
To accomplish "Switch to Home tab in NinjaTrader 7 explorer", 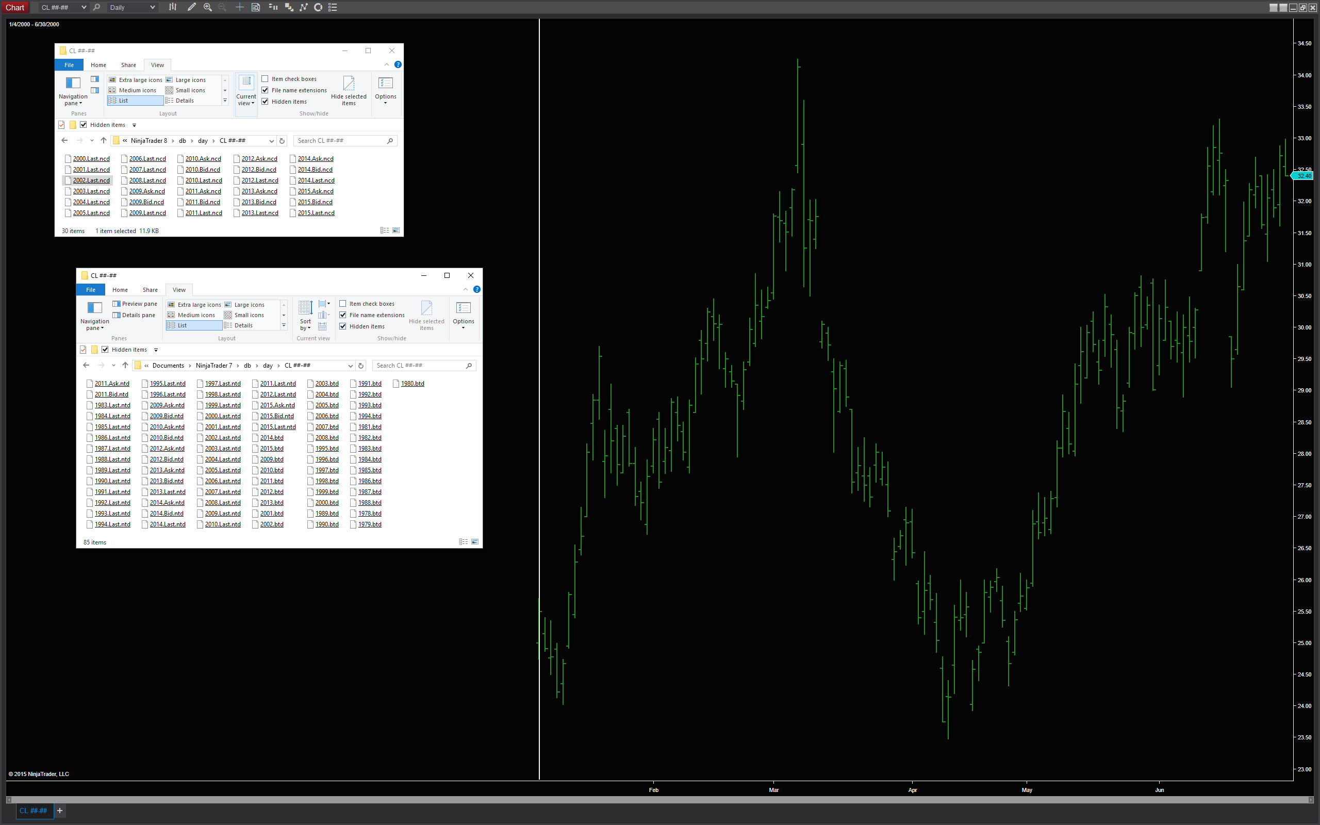I will coord(120,290).
